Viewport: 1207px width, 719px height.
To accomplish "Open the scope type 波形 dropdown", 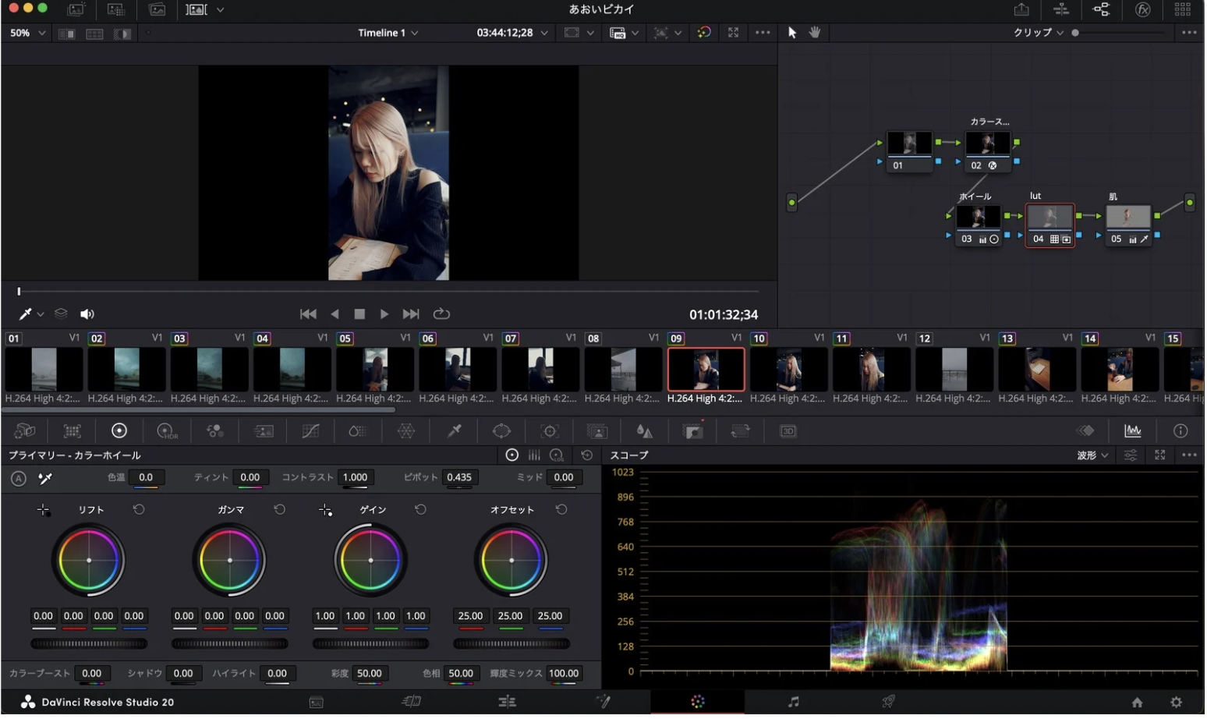I will pyautogui.click(x=1093, y=456).
